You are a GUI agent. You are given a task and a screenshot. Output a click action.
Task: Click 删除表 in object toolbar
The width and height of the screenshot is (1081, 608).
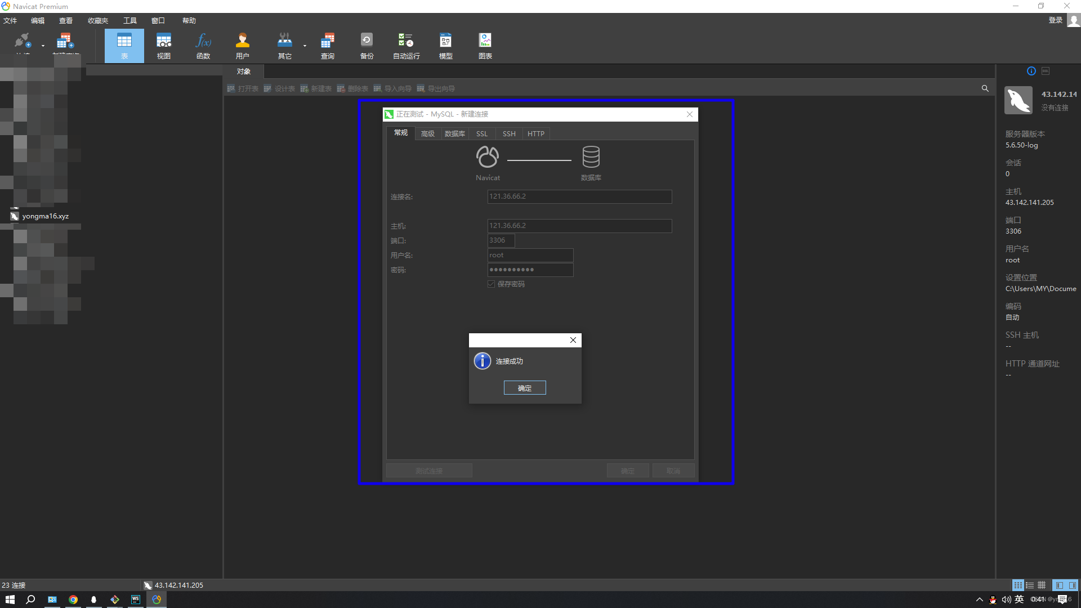click(x=352, y=89)
